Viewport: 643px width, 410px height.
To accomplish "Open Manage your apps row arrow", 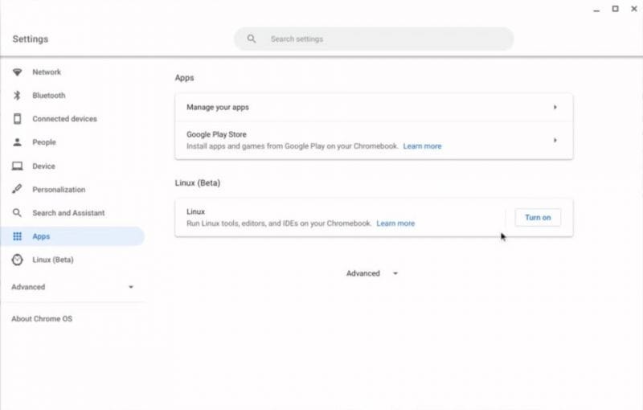I will point(555,108).
